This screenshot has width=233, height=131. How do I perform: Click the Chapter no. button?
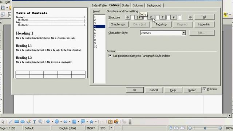118,24
